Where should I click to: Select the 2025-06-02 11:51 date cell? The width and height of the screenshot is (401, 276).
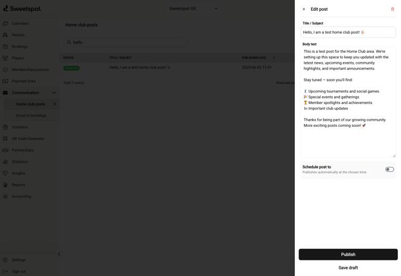pos(257,67)
